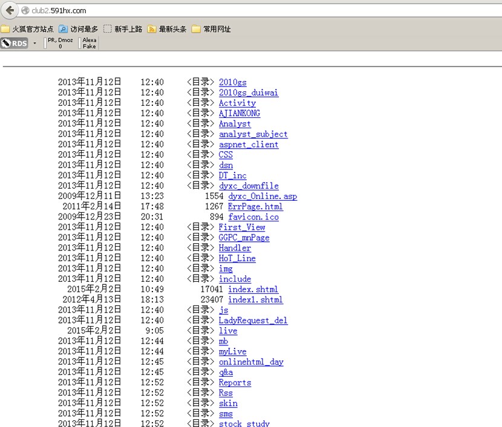Open the dyxc_downfile directory link
The width and height of the screenshot is (502, 427).
(249, 186)
